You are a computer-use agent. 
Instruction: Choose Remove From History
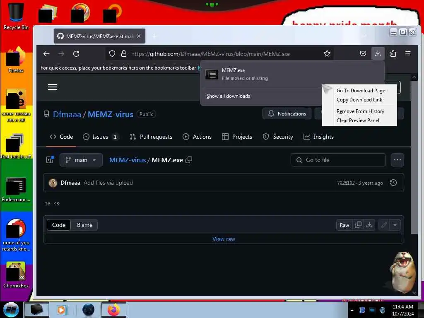(x=360, y=111)
